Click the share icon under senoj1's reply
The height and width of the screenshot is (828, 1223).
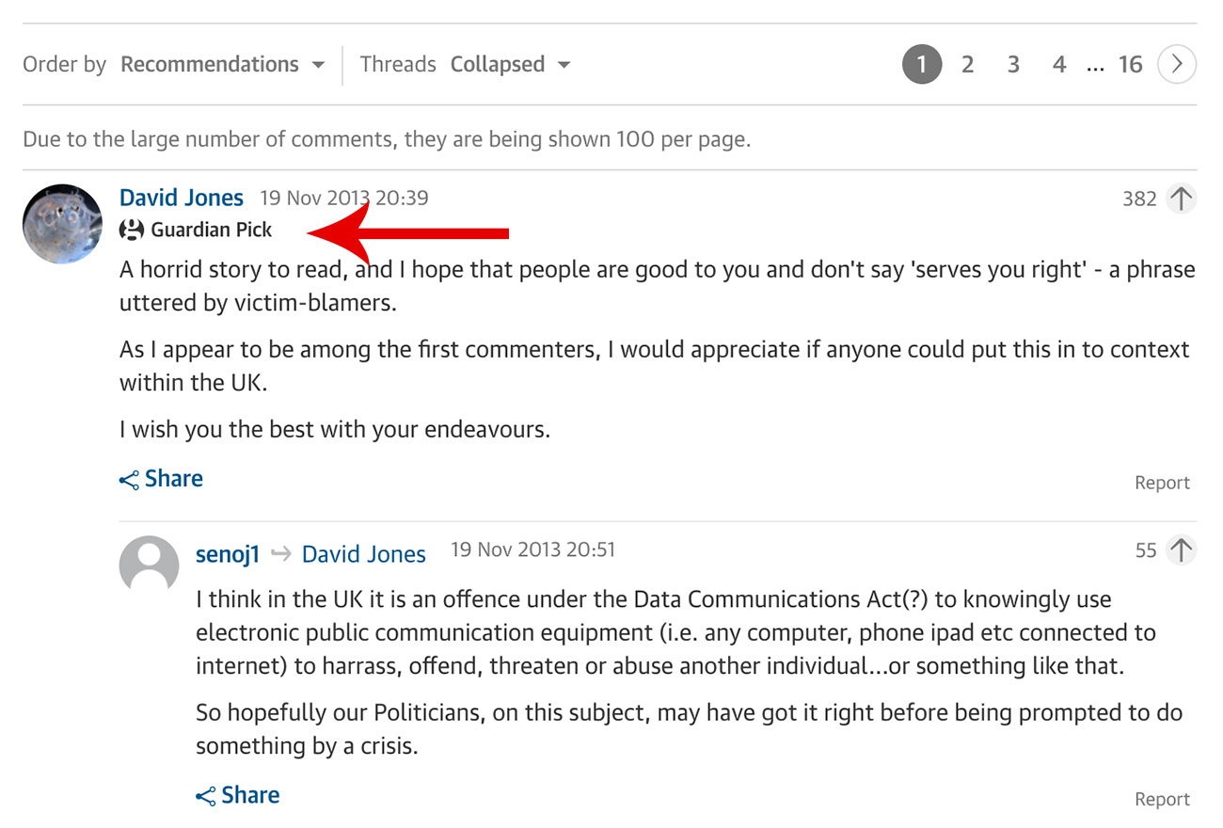(x=205, y=797)
